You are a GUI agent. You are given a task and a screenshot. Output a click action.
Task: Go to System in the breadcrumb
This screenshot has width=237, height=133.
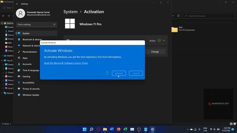click(70, 12)
